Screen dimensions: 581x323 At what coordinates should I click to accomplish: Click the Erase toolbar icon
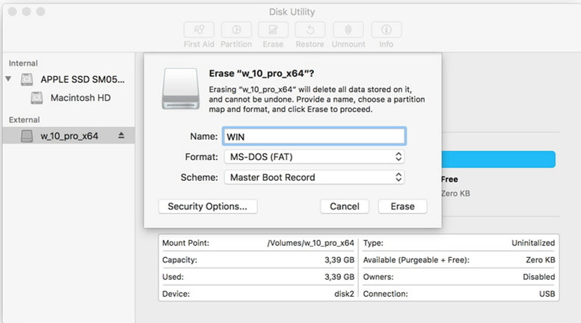click(x=273, y=30)
